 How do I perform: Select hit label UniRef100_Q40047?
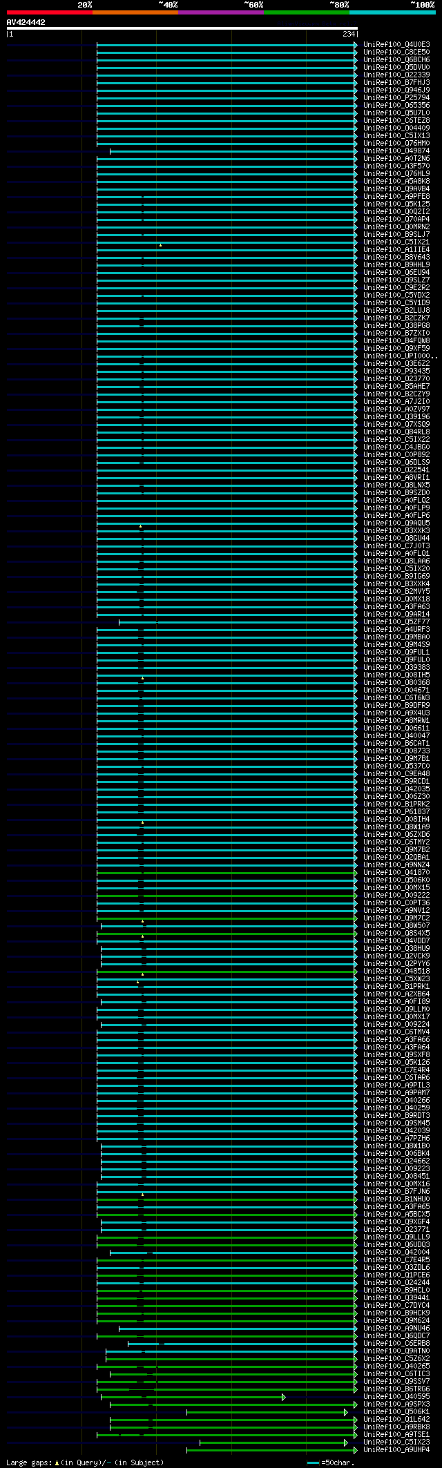tap(396, 735)
